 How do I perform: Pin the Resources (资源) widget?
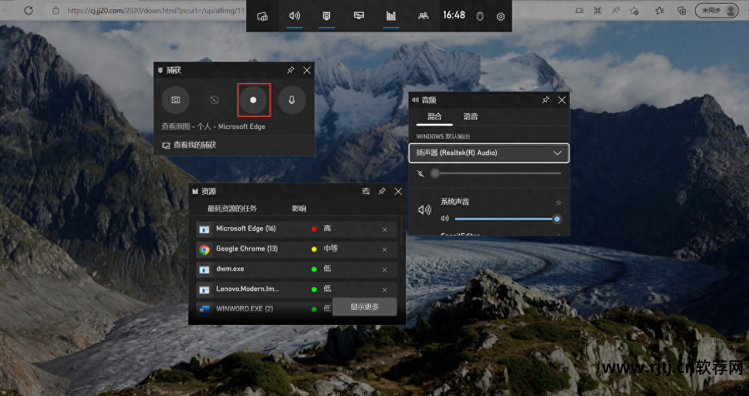[382, 191]
